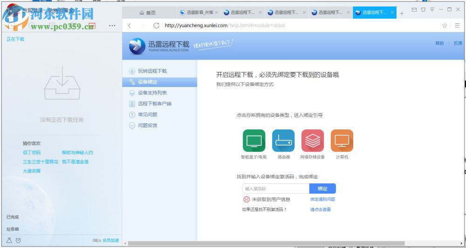
Task: Click the Xunlei remote download logo
Action: click(x=137, y=46)
